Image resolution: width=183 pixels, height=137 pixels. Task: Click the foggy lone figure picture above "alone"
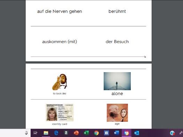click(x=117, y=81)
